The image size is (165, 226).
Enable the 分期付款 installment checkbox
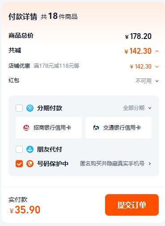pyautogui.click(x=19, y=108)
